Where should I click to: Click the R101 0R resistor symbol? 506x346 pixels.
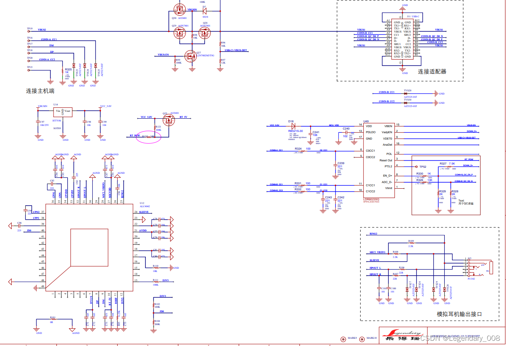pos(53,319)
